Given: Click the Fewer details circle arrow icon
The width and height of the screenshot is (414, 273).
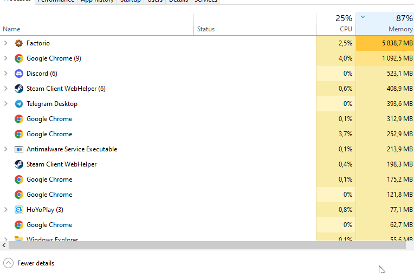Looking at the screenshot, I should coord(8,263).
